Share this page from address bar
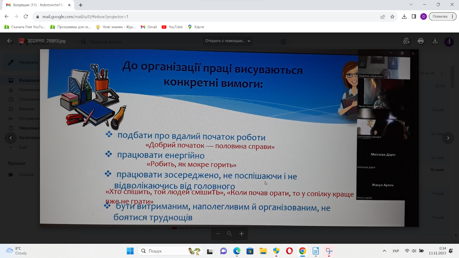Viewport: 459px width, 258px height. coord(383,17)
